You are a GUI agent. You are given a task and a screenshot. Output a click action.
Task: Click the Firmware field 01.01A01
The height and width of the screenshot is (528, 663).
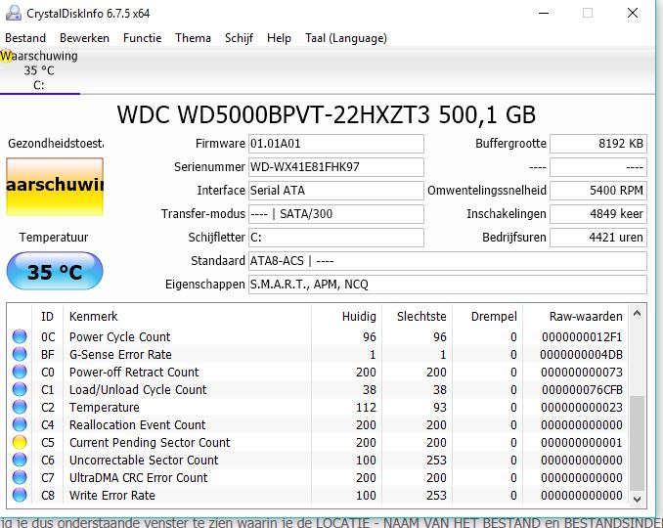pyautogui.click(x=336, y=144)
